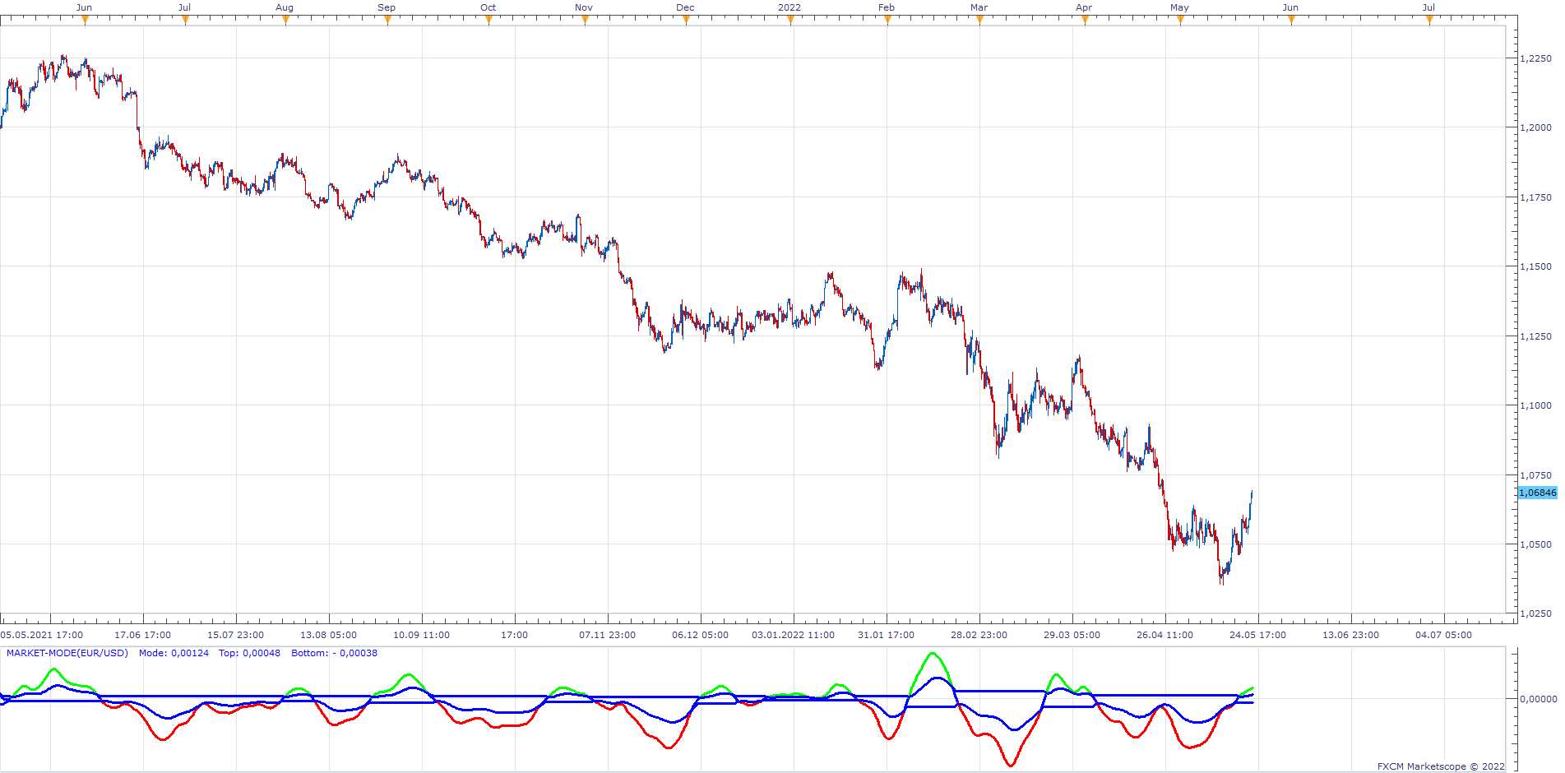Screen dimensions: 1565x773
Task: Select the 15.07 23:00 date label
Action: tap(236, 635)
